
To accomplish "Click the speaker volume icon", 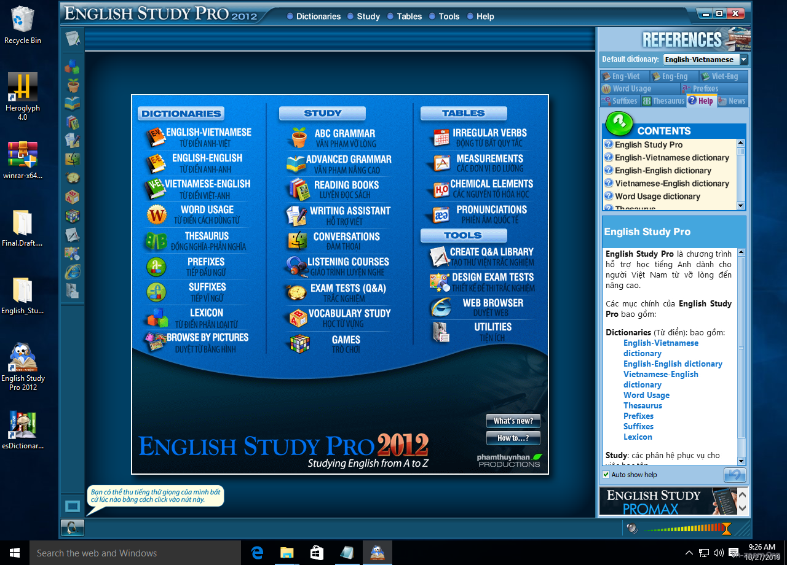I will pos(630,528).
